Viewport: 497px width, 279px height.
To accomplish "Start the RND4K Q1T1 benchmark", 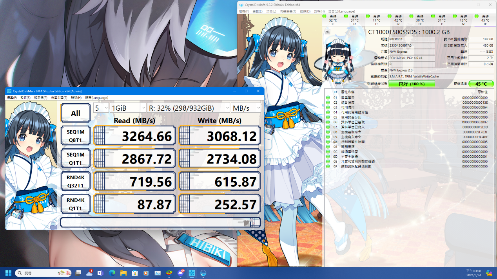I will [76, 204].
